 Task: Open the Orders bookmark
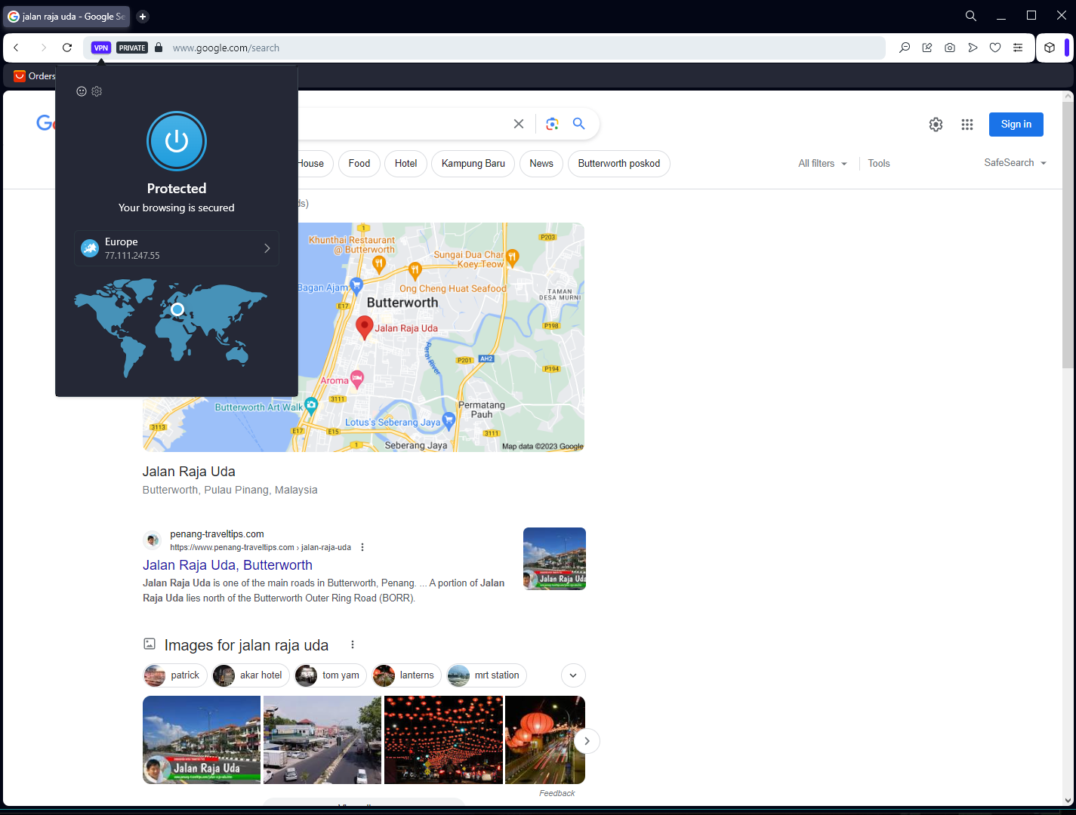[x=35, y=76]
